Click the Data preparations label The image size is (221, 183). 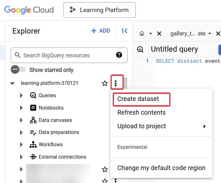(x=59, y=132)
